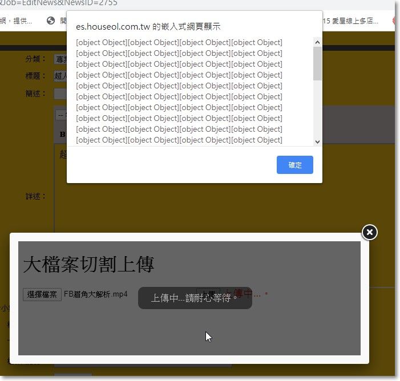Click the first [object Object] message line
The image size is (400, 381).
(x=179, y=42)
